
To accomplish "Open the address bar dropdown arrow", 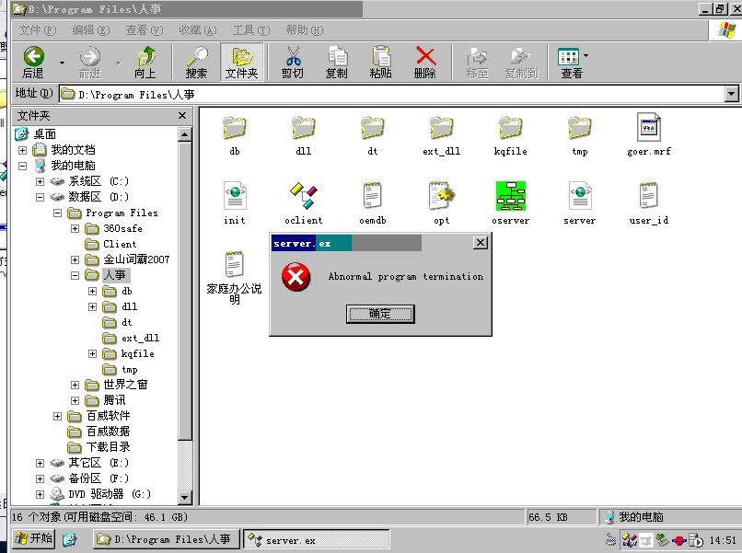I will (731, 94).
